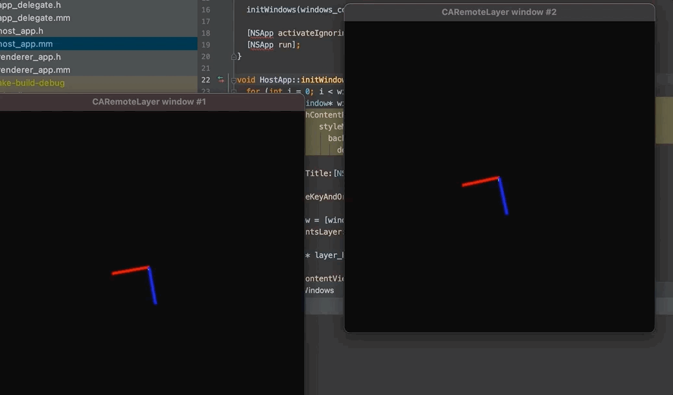
Task: Click line number 18 in the gutter
Action: tap(205, 33)
